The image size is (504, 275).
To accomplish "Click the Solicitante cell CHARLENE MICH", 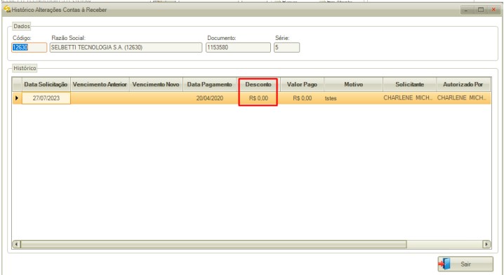I will (x=409, y=98).
